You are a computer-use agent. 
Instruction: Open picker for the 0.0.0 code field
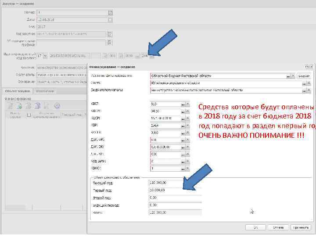(x=183, y=133)
